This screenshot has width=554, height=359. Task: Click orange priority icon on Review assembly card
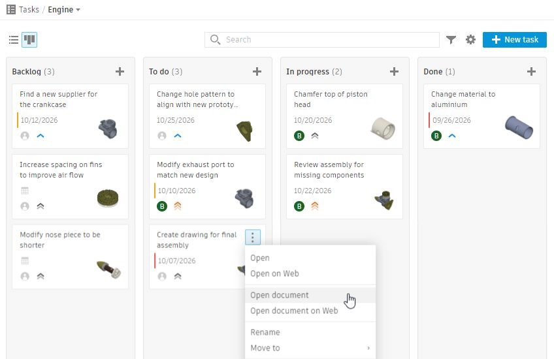click(315, 206)
